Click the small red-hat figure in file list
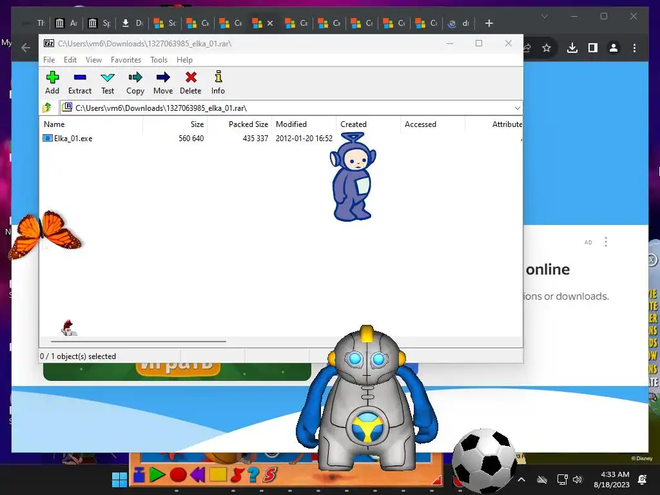This screenshot has height=495, width=660. pyautogui.click(x=68, y=327)
